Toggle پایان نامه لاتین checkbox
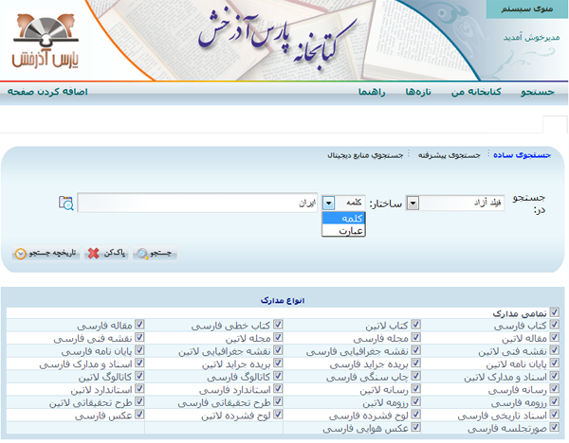The height and width of the screenshot is (443, 569). pos(554,363)
